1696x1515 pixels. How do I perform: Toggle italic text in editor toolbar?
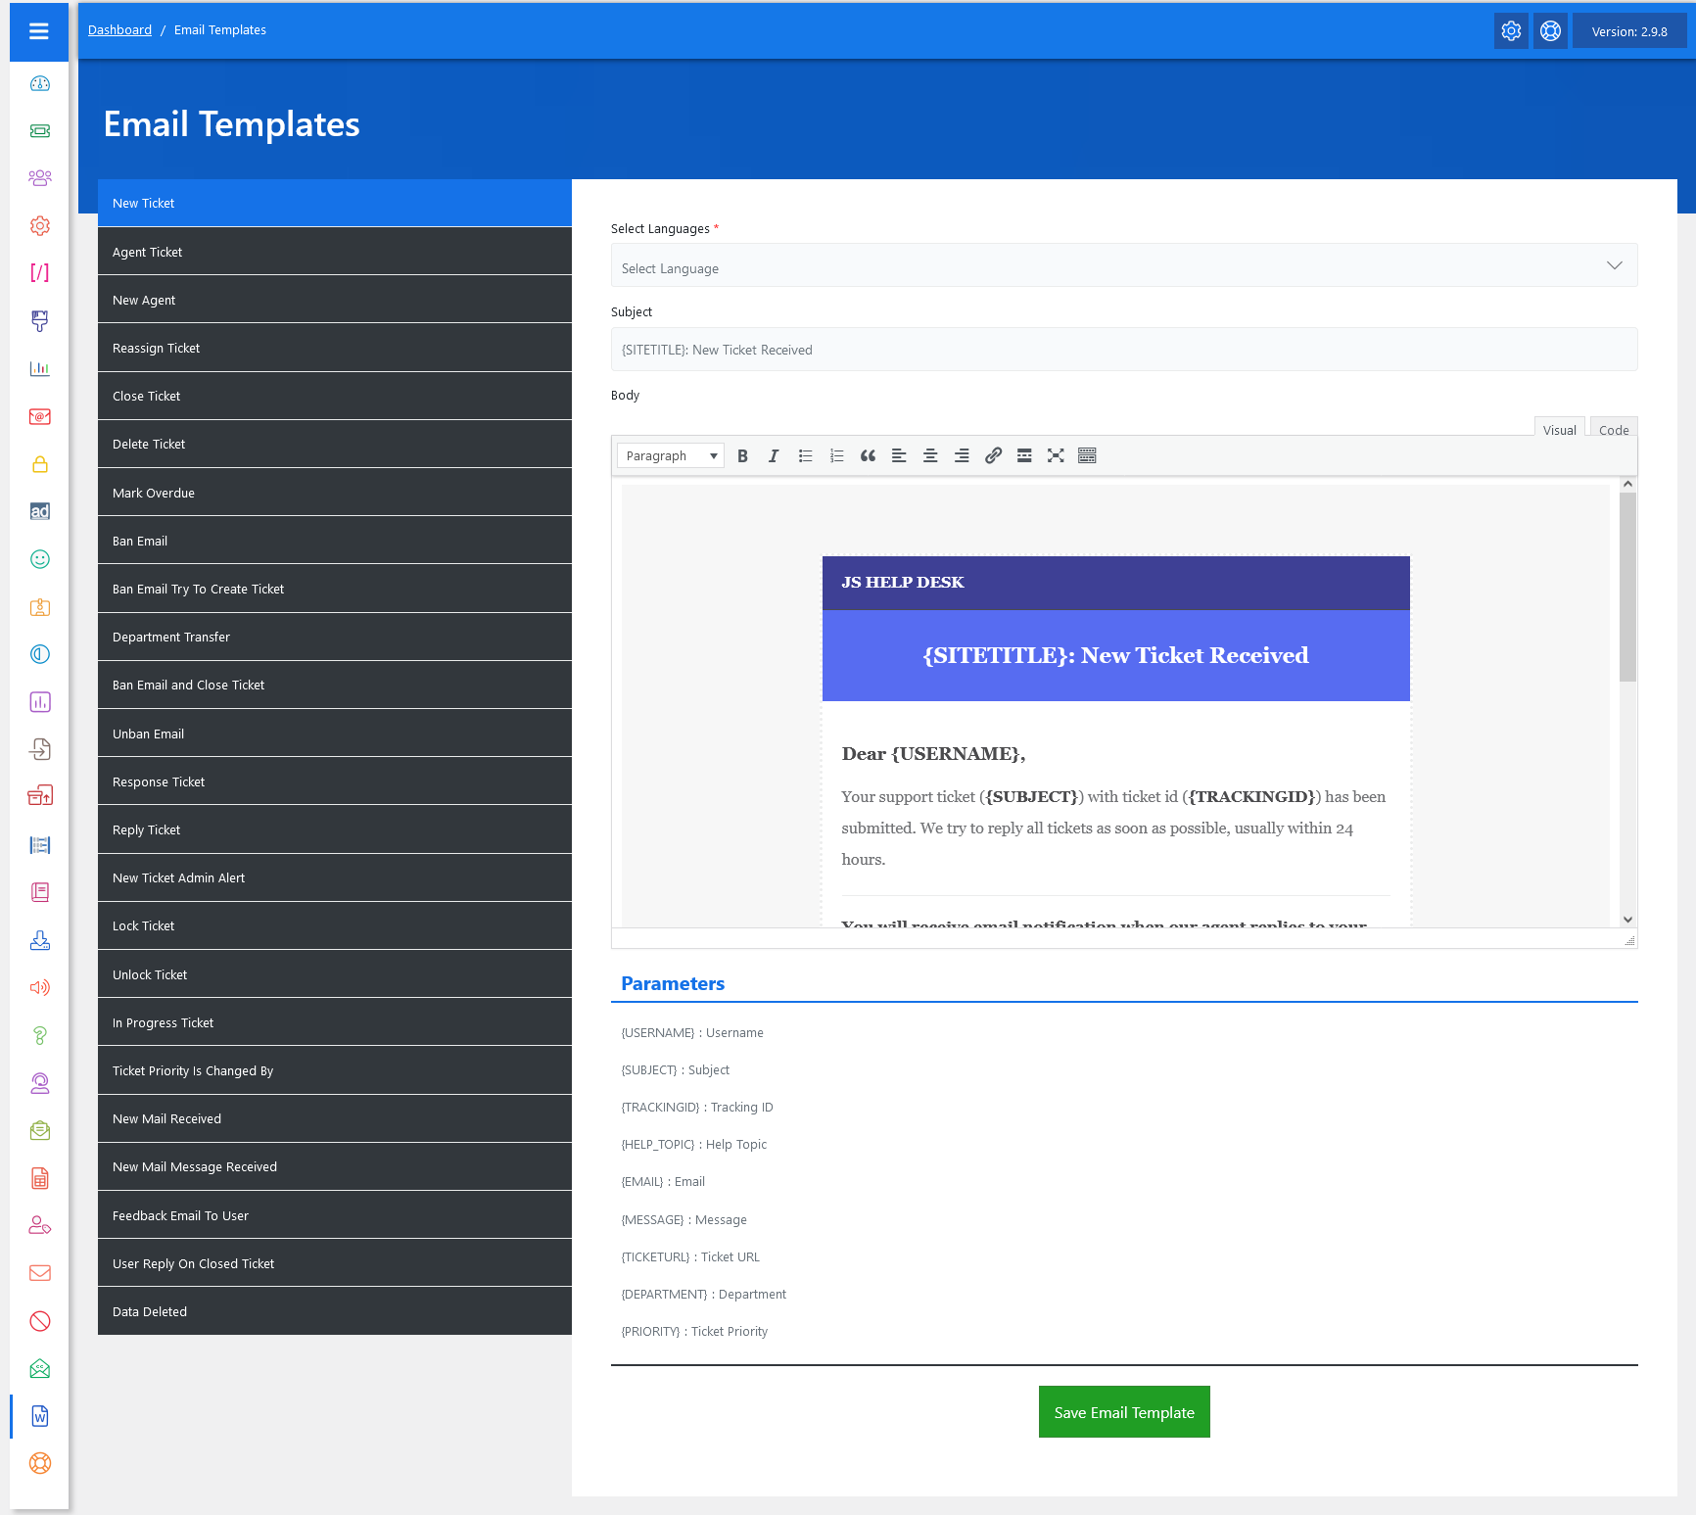(x=774, y=455)
